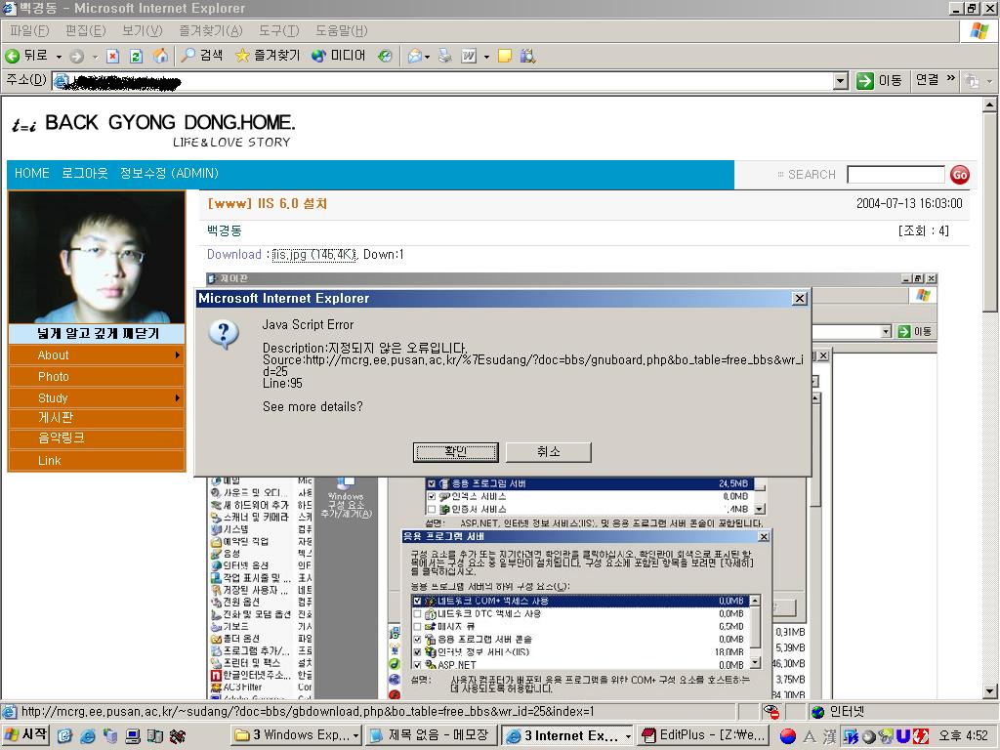Click the Refresh page icon
1000x750 pixels.
click(x=136, y=56)
